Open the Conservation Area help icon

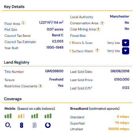click(x=102, y=23)
